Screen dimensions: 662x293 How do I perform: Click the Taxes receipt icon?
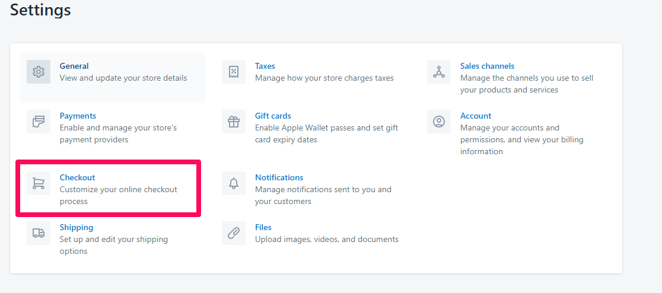pos(234,72)
